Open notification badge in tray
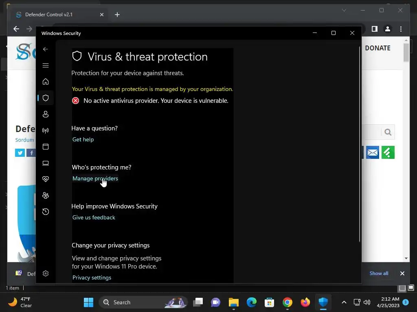The height and width of the screenshot is (312, 417). [406, 302]
